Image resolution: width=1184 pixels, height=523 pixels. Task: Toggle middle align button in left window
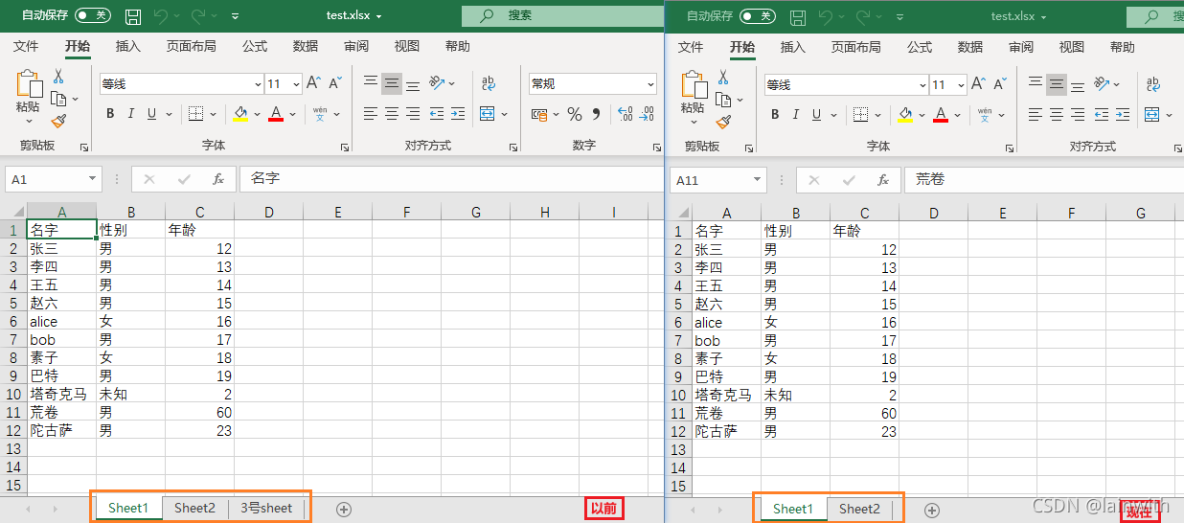coord(392,83)
